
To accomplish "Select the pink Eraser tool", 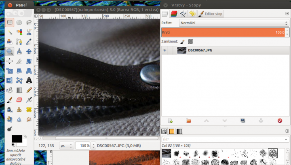I will point(19,100).
